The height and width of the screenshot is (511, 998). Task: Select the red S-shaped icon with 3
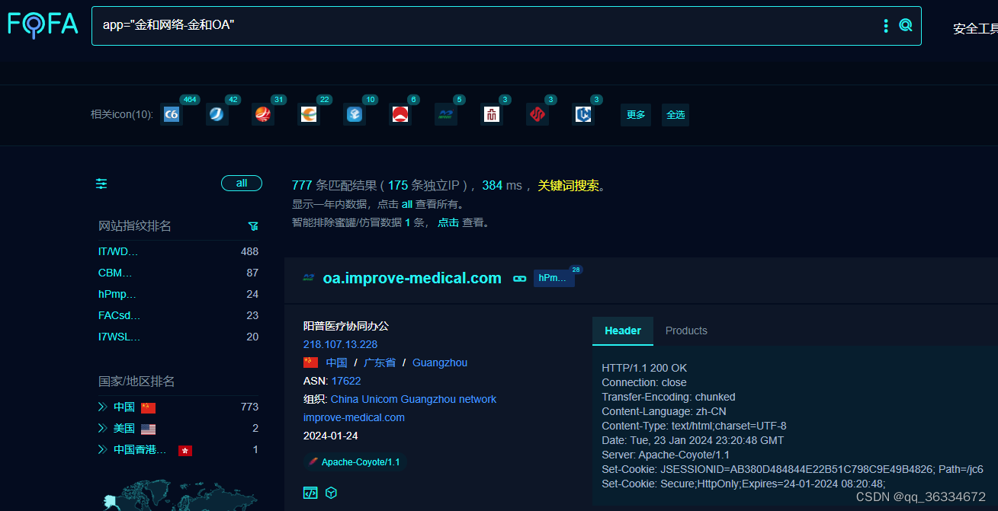[538, 115]
